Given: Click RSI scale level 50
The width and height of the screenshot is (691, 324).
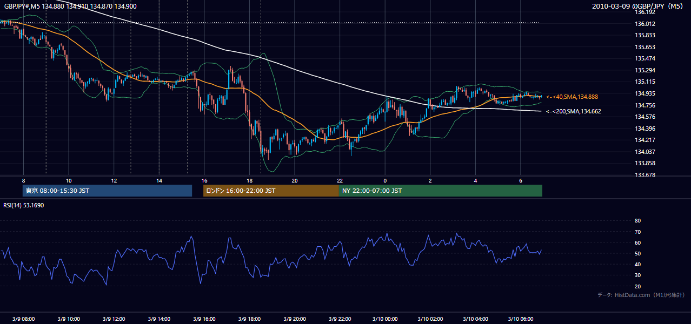Looking at the screenshot, I should pyautogui.click(x=637, y=253).
